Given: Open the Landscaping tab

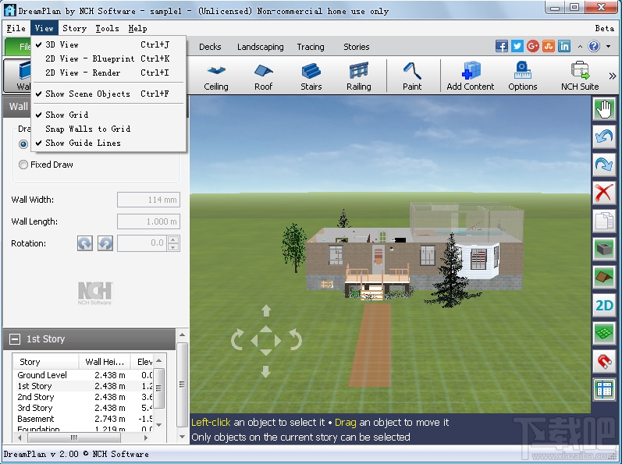Looking at the screenshot, I should (260, 47).
